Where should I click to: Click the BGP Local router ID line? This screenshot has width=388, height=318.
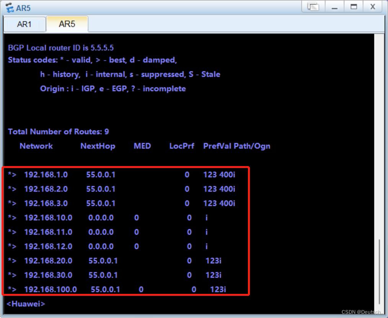61,48
